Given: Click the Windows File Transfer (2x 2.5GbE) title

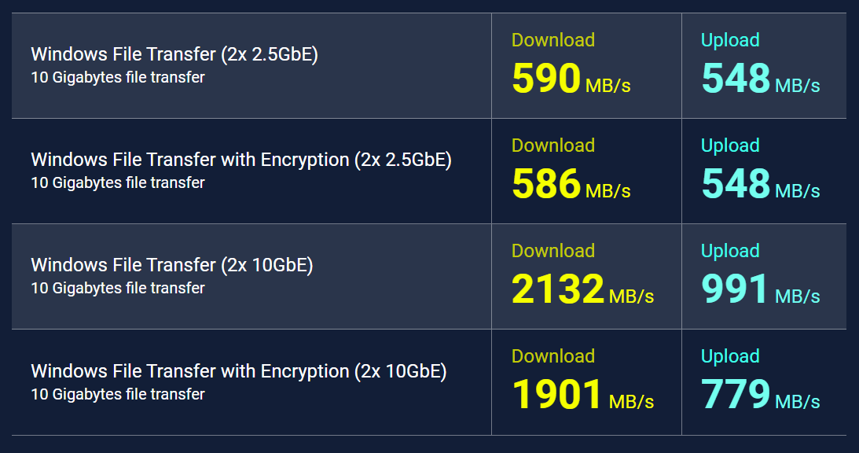Looking at the screenshot, I should (x=174, y=54).
